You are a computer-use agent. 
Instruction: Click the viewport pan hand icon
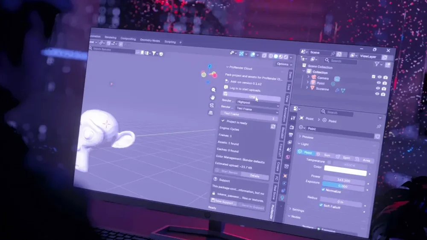212,97
